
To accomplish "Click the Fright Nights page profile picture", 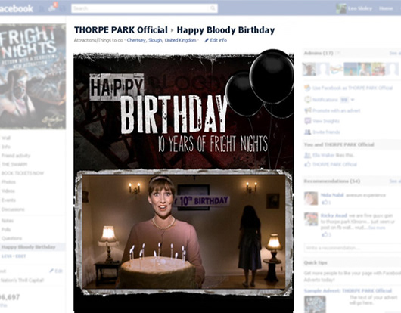I will [x=33, y=76].
